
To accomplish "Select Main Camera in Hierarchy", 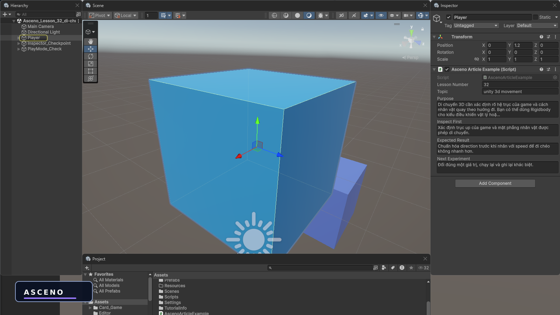I will [x=41, y=27].
